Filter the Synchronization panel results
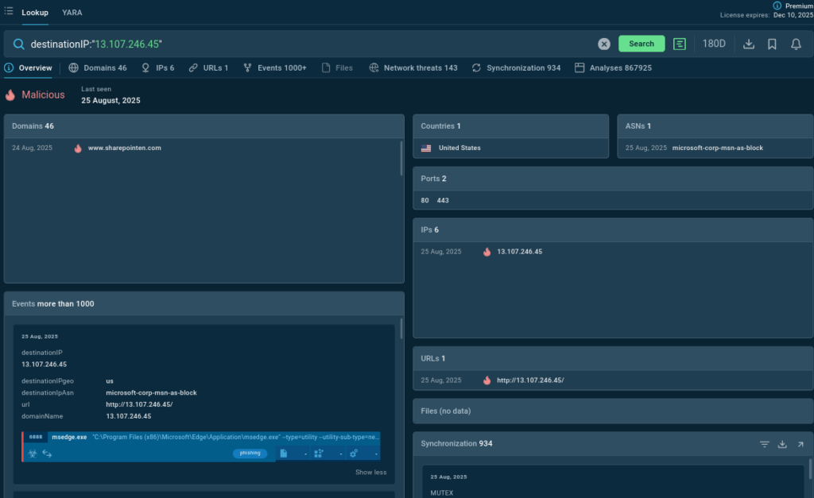Image resolution: width=814 pixels, height=498 pixels. coord(765,444)
